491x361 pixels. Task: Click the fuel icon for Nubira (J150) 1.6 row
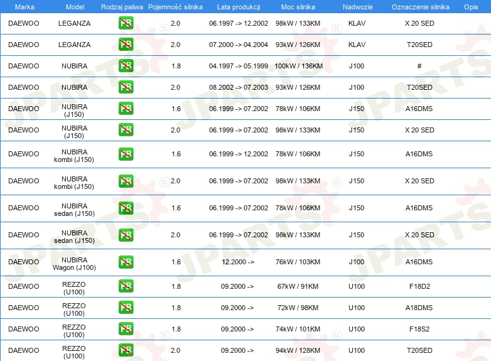126,109
